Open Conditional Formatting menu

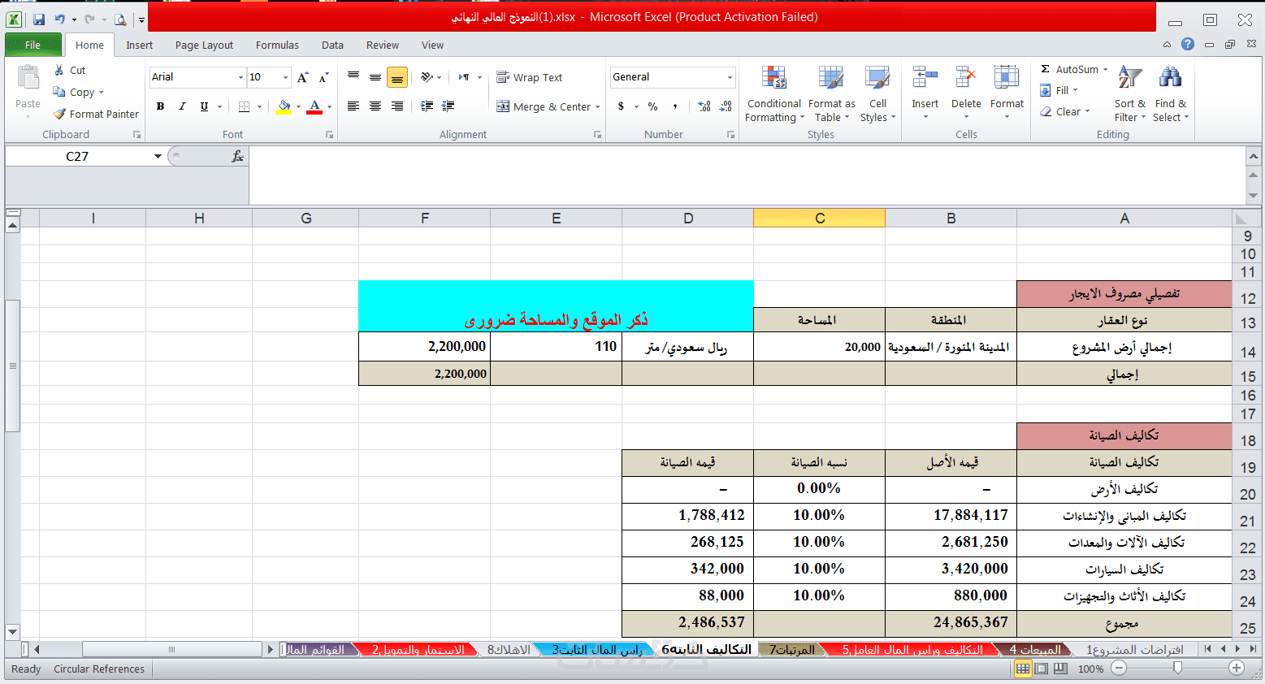pos(774,93)
